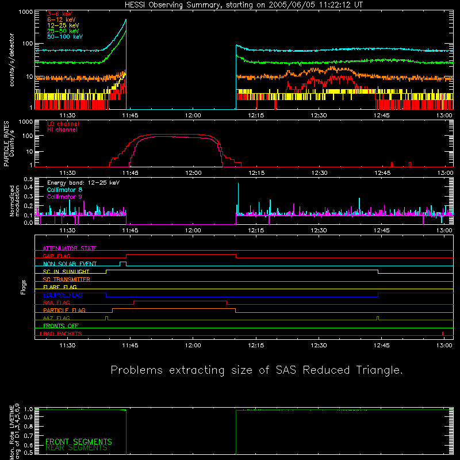Select the 3-6 keV legend label
This screenshot has height=460, width=460.
point(60,14)
